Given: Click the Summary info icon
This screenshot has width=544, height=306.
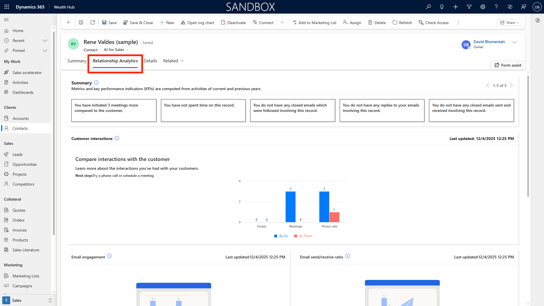Looking at the screenshot, I should click(x=96, y=83).
